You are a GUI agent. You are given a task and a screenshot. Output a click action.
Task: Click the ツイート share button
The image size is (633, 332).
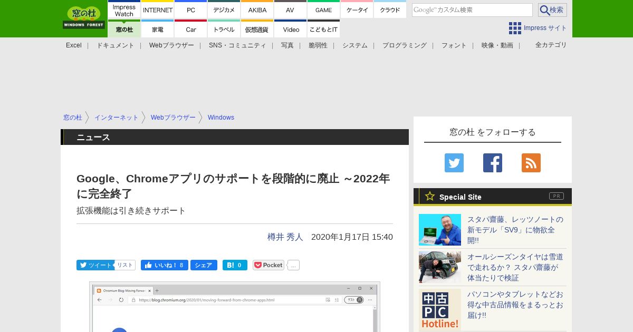(95, 265)
